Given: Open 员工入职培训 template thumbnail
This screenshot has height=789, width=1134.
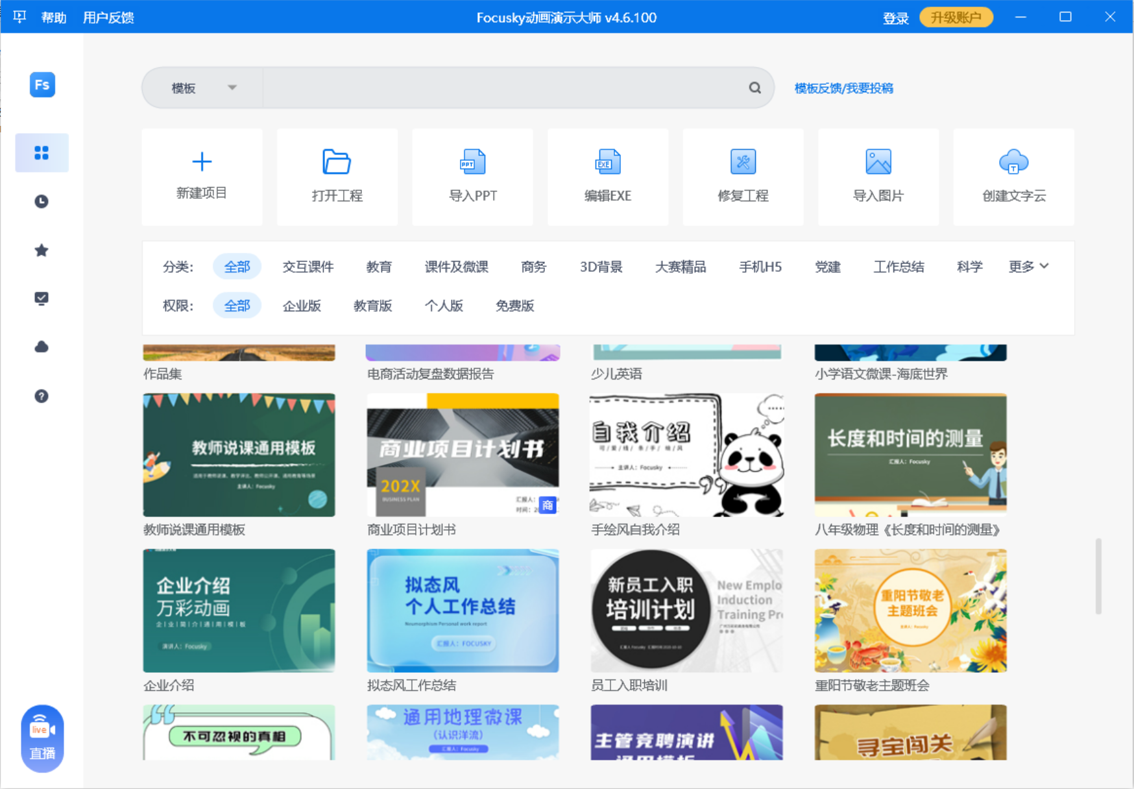Looking at the screenshot, I should [x=687, y=611].
